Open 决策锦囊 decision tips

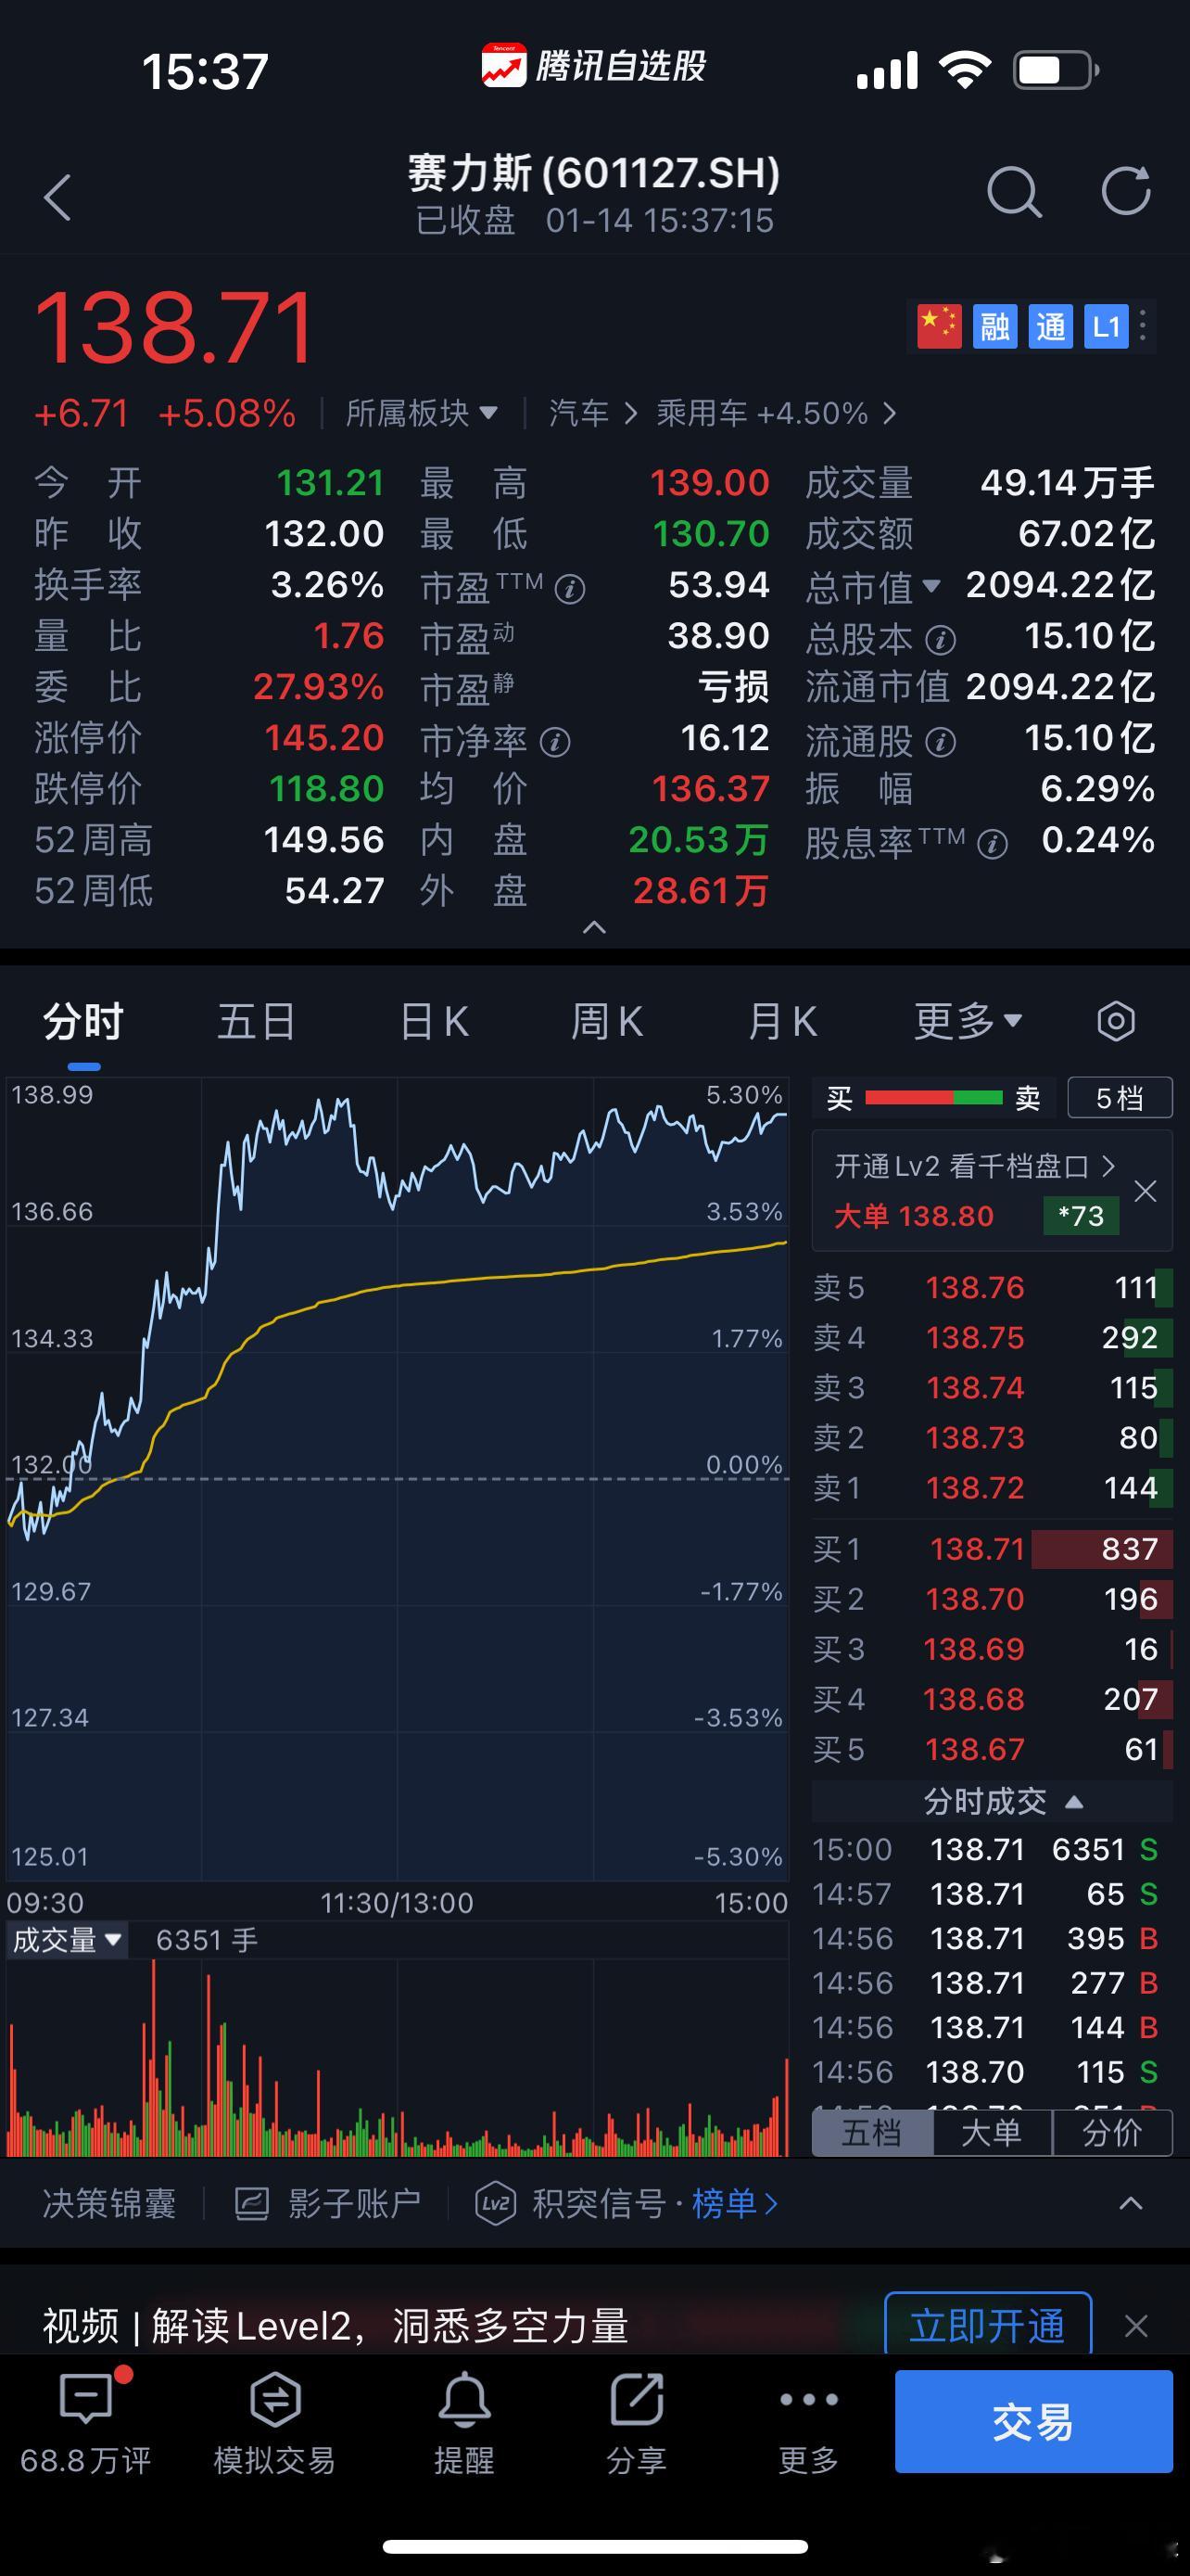109,2203
